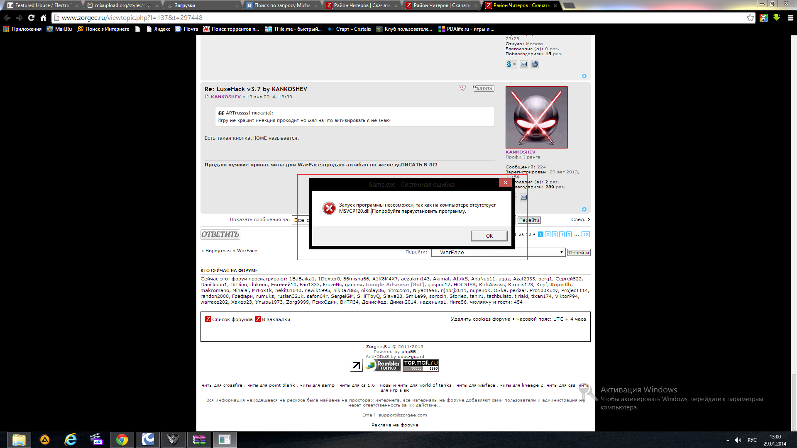
Task: Open WinRAR from the taskbar
Action: [199, 440]
